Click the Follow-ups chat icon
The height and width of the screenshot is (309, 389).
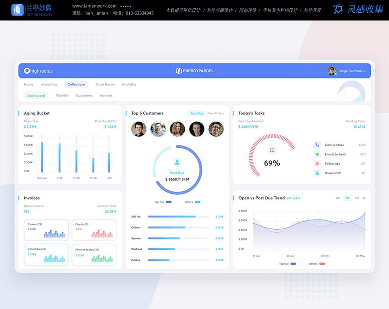[x=317, y=164]
